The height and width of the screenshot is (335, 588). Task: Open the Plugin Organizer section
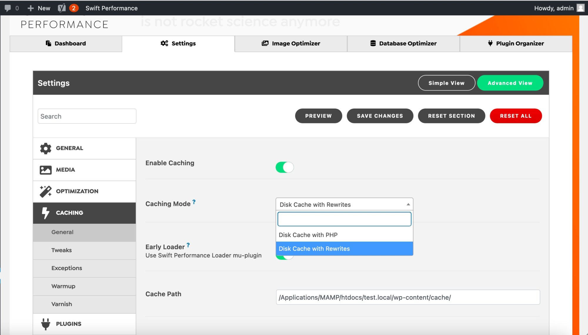[516, 43]
